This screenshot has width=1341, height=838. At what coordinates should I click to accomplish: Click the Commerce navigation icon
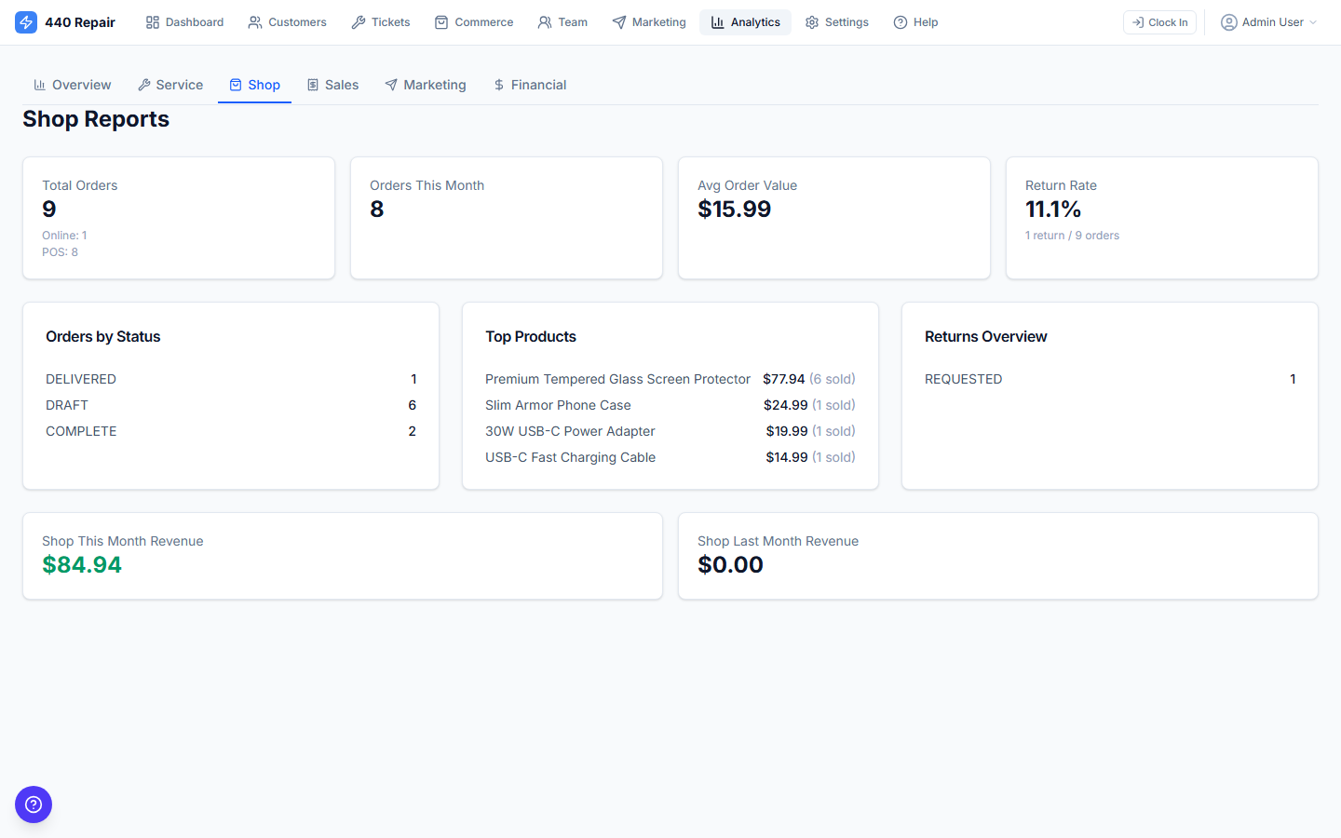[x=442, y=21]
